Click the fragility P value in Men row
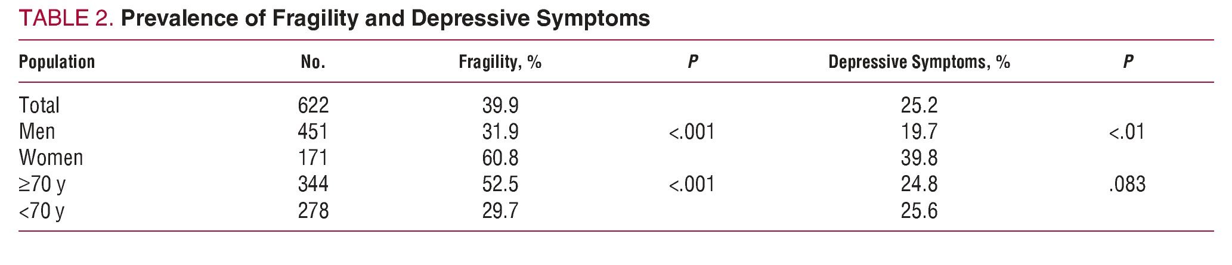Screen dimensions: 1232x265 click(x=692, y=132)
